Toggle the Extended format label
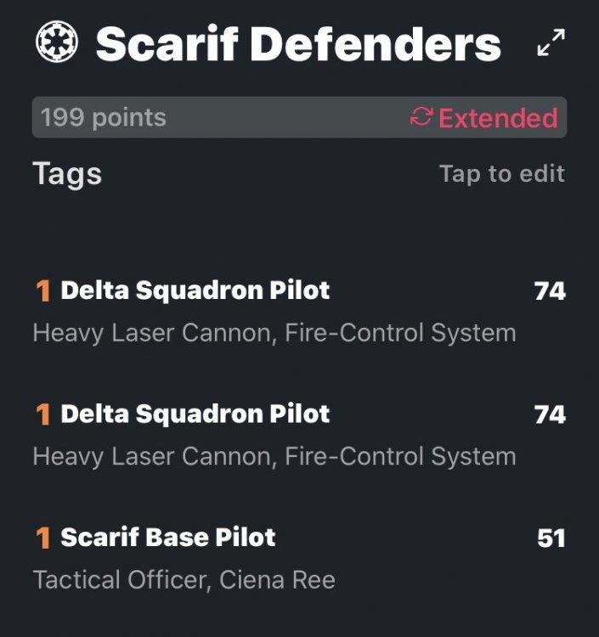The width and height of the screenshot is (599, 637). [x=498, y=118]
